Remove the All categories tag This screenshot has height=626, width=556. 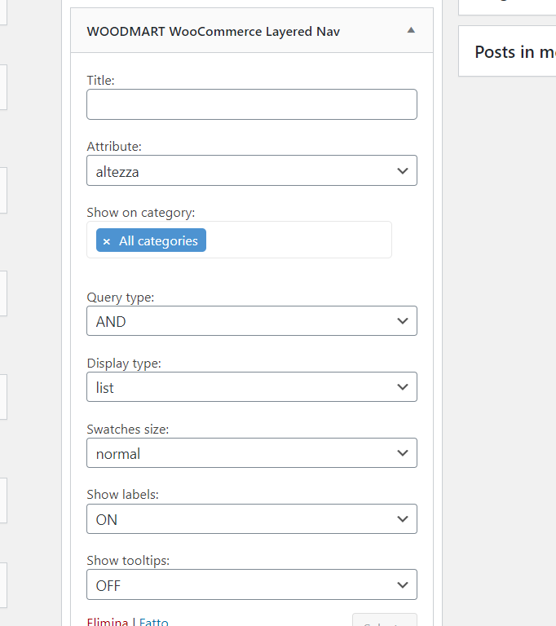click(x=107, y=241)
